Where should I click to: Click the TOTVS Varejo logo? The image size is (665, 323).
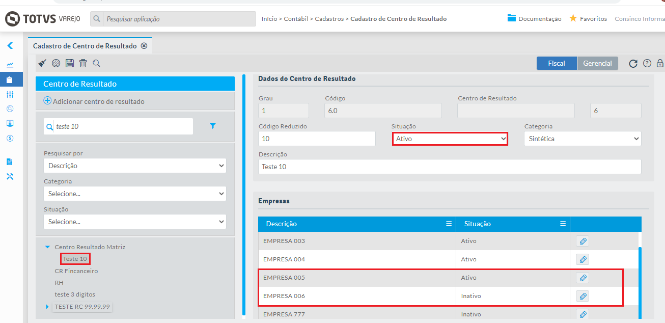43,19
